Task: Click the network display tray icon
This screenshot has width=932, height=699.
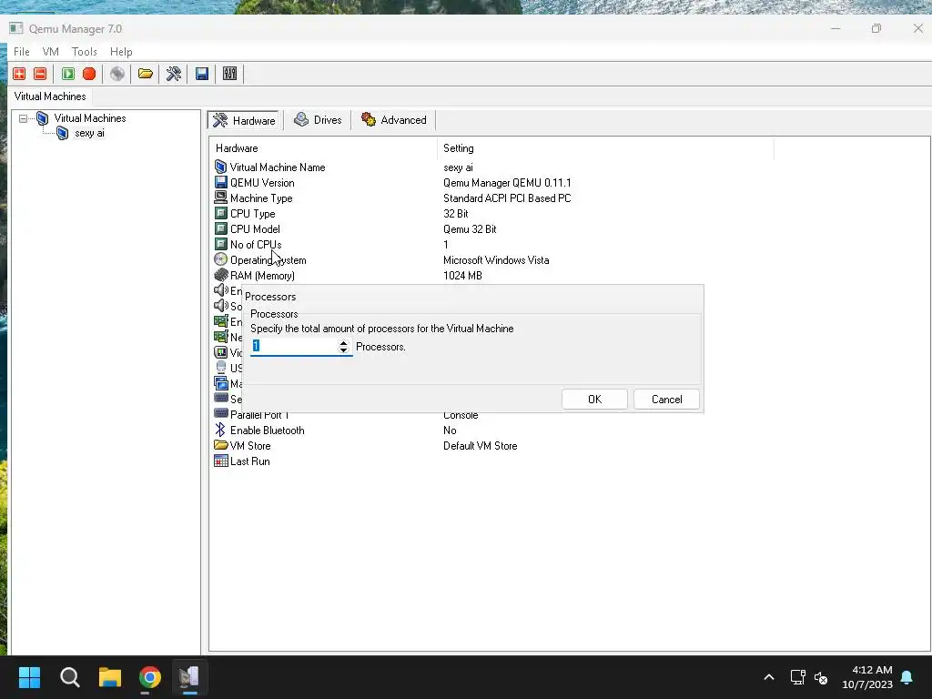Action: click(797, 677)
